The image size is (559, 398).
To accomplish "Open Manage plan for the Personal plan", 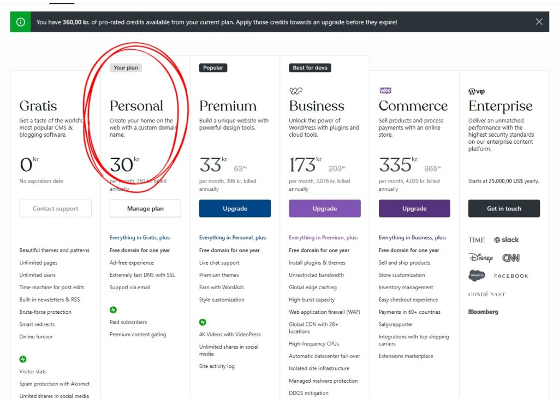I will pyautogui.click(x=145, y=208).
